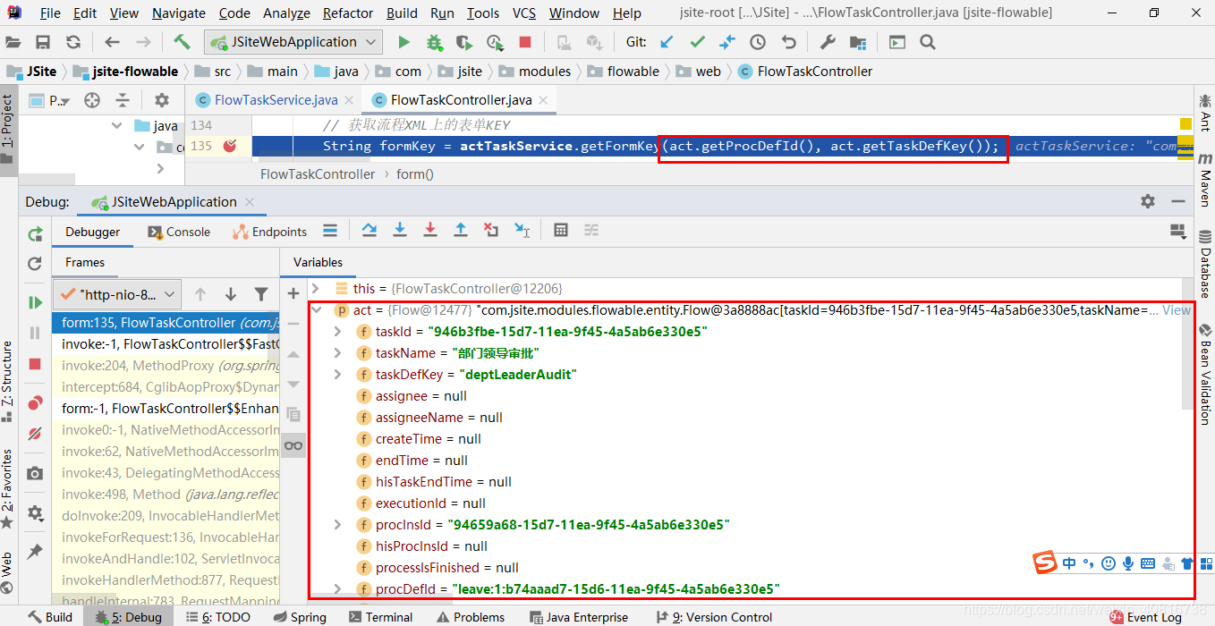Toggle mute breakpoints in the debug sidebar

click(x=35, y=434)
